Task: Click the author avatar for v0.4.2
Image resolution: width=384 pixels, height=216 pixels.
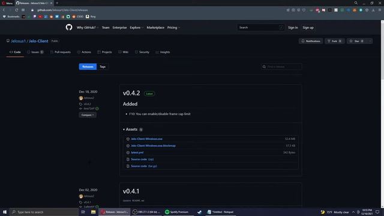Action: pyautogui.click(x=81, y=98)
